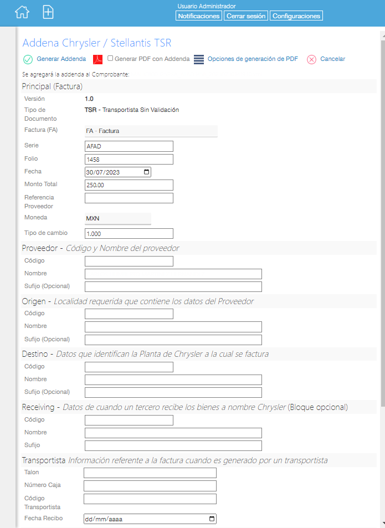Click the Usuario Administrador text
This screenshot has width=385, height=528.
[207, 6]
